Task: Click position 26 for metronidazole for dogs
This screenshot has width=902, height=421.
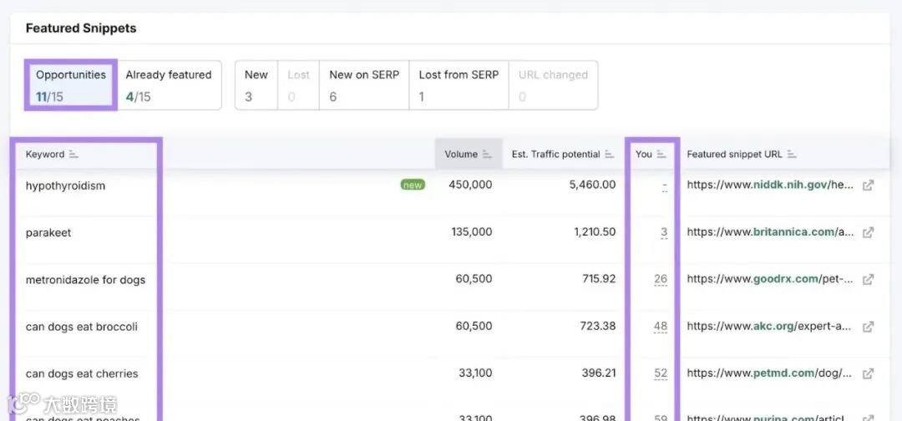Action: [661, 279]
